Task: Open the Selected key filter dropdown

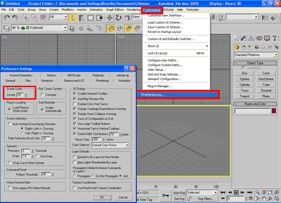Action: 216,192
